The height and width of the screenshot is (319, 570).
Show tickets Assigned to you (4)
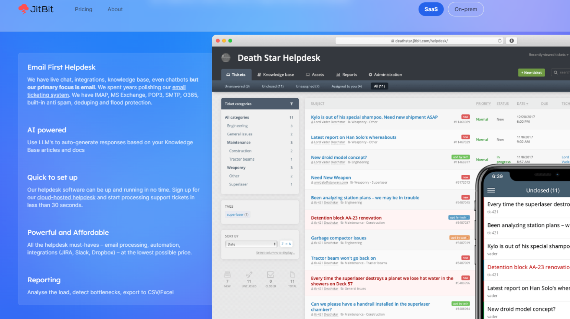coord(347,86)
